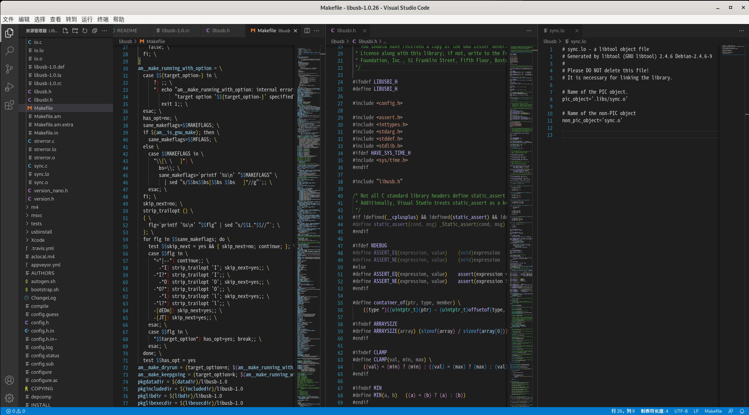The image size is (749, 415).
Task: Place cursor on line 13 of sync.lo
Action: 640,135
